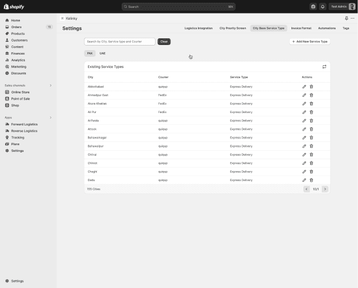Click Add New Service Type button
This screenshot has height=288, width=358.
click(310, 42)
